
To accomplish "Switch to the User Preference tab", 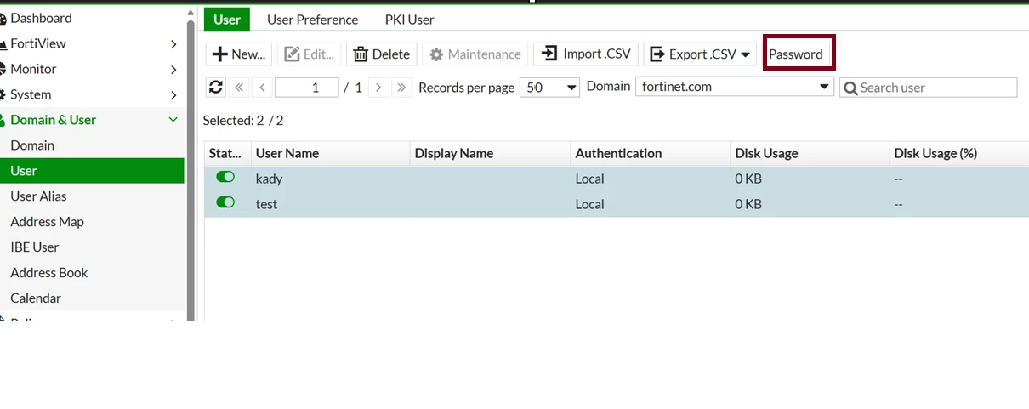I will pyautogui.click(x=312, y=19).
